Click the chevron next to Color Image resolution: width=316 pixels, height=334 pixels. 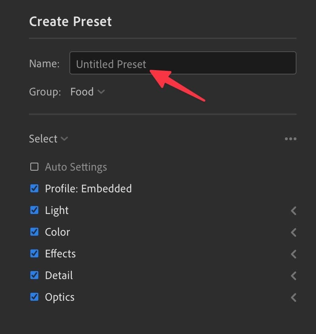point(294,232)
